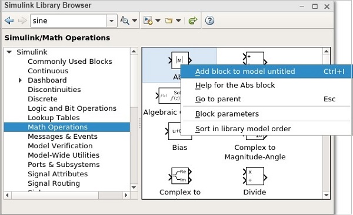Open the search history dropdown
The height and width of the screenshot is (215, 353).
111,21
